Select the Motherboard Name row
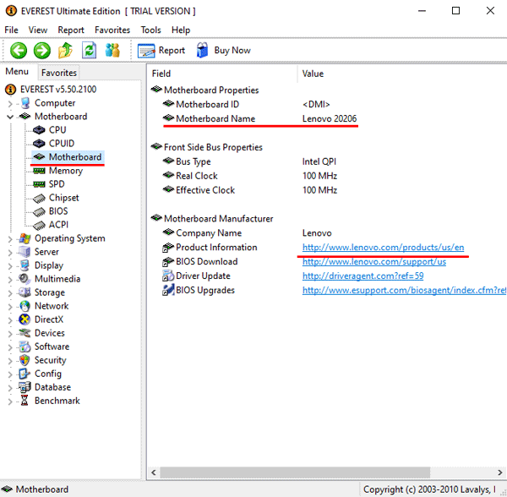 259,118
